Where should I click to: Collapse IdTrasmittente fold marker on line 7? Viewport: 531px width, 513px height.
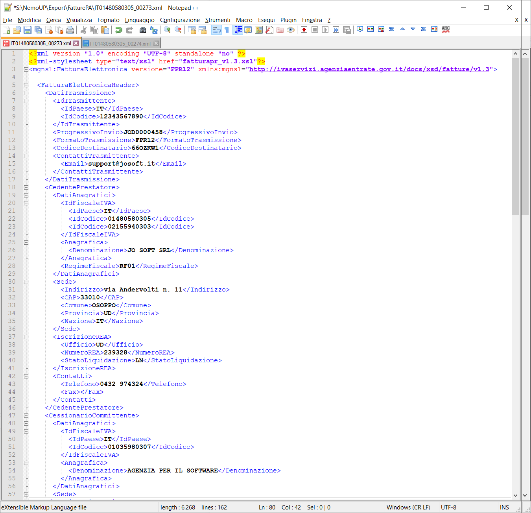(26, 101)
